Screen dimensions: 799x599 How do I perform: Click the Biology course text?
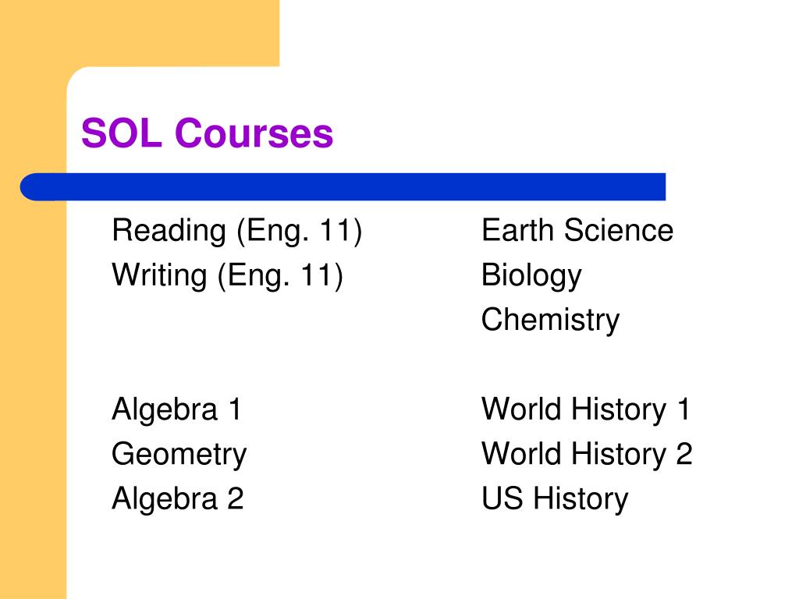(531, 276)
